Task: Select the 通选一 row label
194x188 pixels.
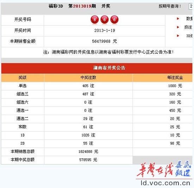Action: [x=22, y=110]
